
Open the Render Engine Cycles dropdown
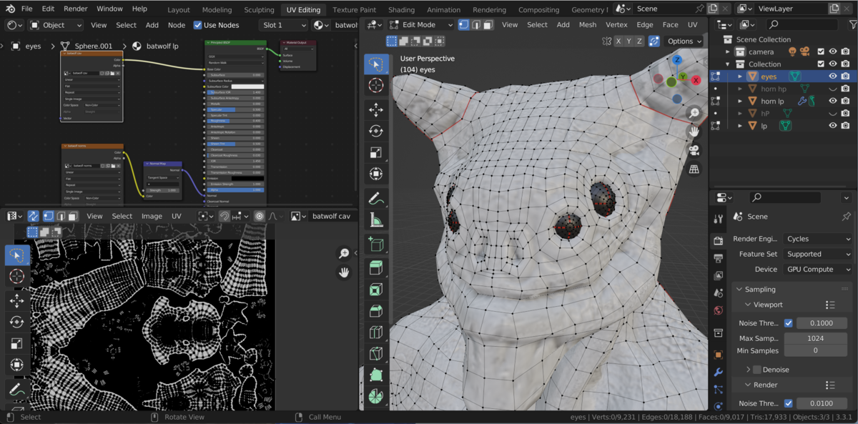(818, 239)
